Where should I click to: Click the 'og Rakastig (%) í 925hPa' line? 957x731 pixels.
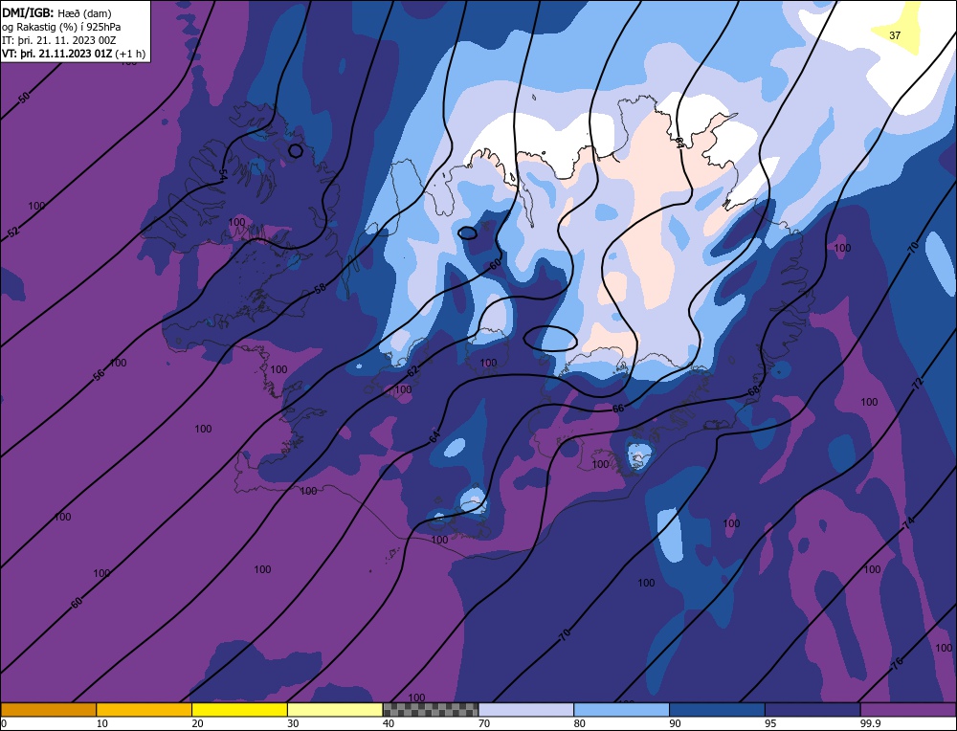pos(61,27)
